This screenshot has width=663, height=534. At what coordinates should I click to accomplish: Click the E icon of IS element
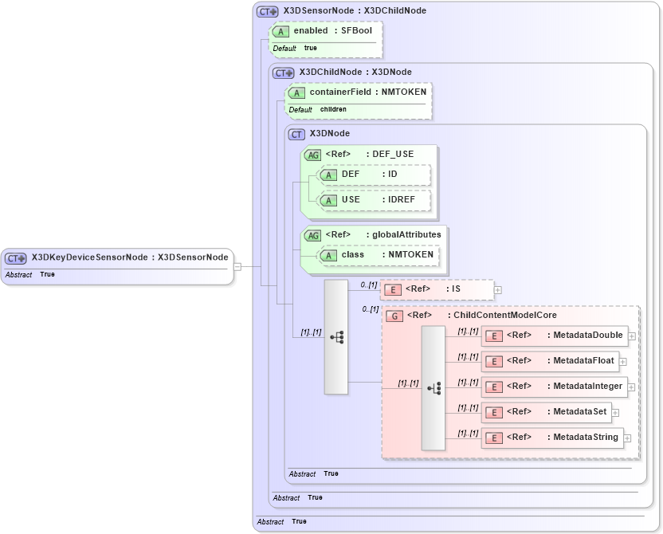[393, 290]
